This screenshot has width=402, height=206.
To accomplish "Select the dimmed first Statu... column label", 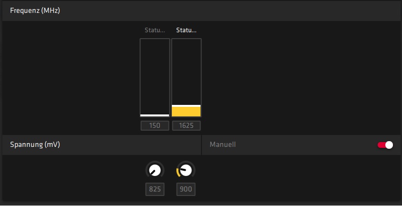I will [x=155, y=30].
